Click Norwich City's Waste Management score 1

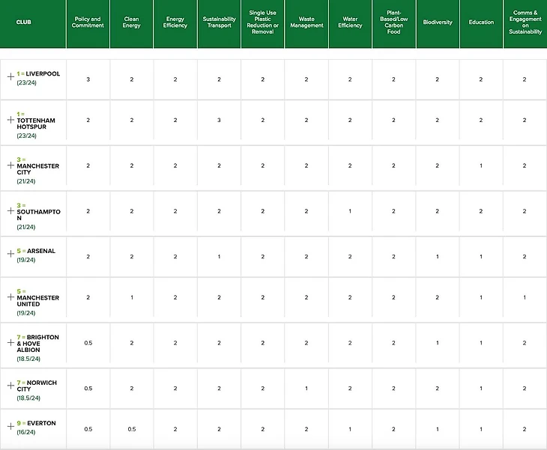pyautogui.click(x=306, y=389)
